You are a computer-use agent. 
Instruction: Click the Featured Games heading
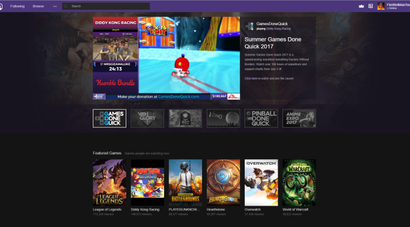point(107,153)
